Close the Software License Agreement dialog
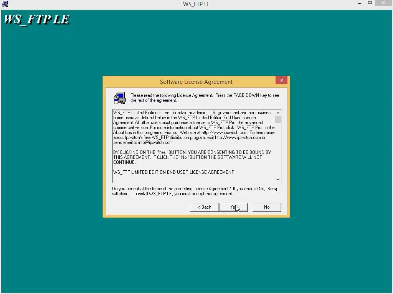The width and height of the screenshot is (393, 294). pyautogui.click(x=281, y=80)
